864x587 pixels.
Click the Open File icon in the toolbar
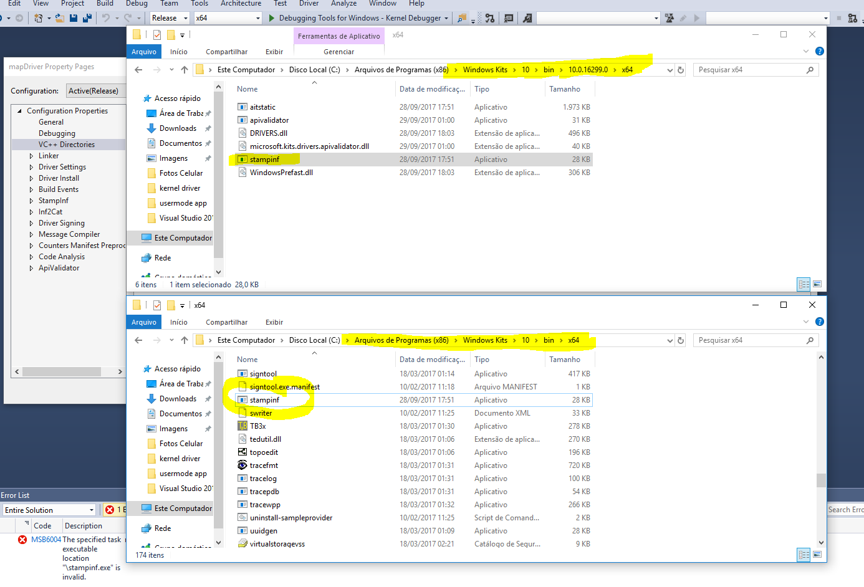coord(59,18)
